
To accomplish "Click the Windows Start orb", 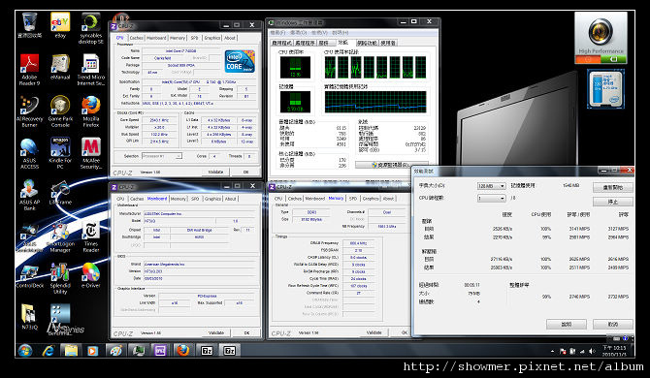I will pyautogui.click(x=25, y=351).
